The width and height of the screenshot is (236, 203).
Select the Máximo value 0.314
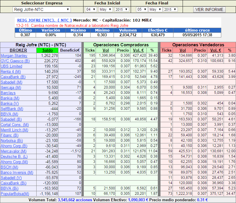tap(78, 35)
